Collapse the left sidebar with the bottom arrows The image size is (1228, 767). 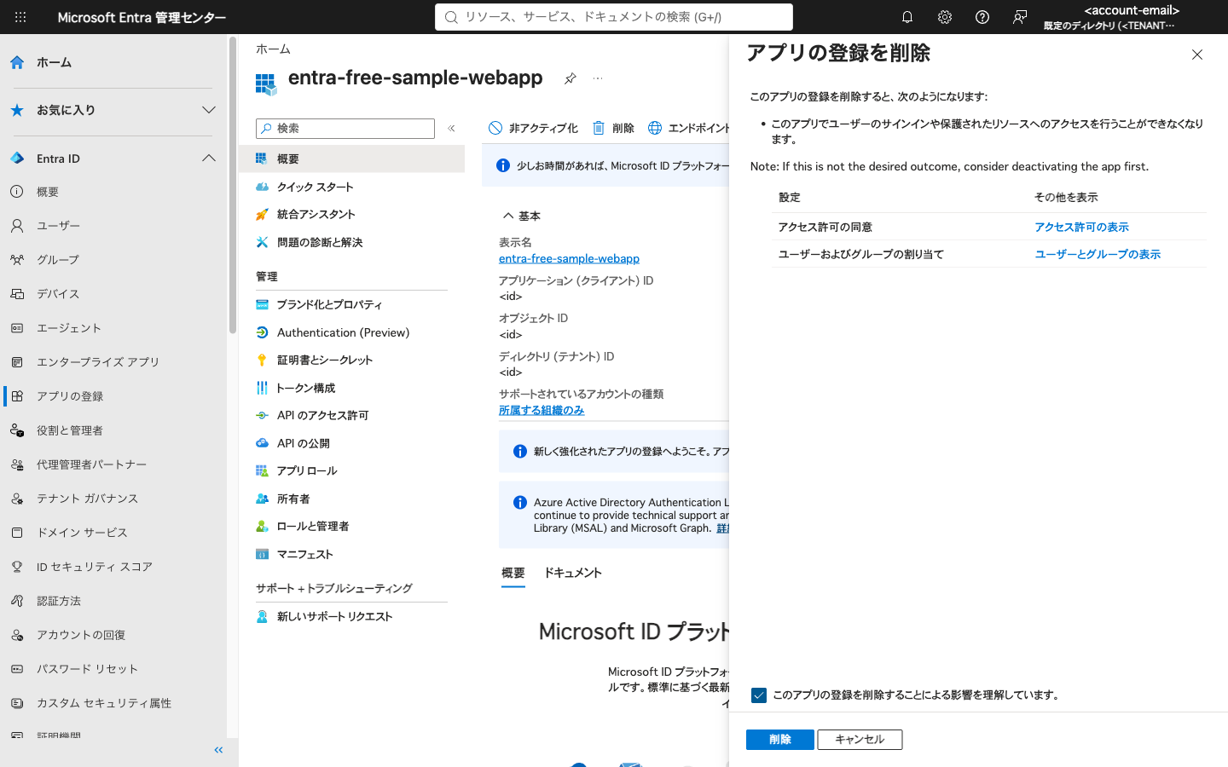[x=218, y=750]
